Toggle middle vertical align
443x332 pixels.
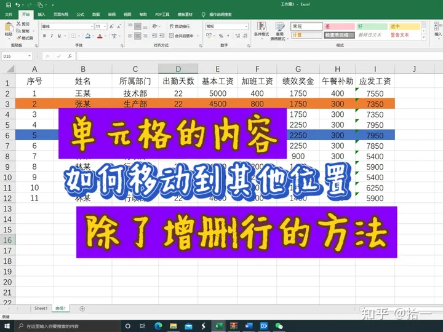coord(138,26)
